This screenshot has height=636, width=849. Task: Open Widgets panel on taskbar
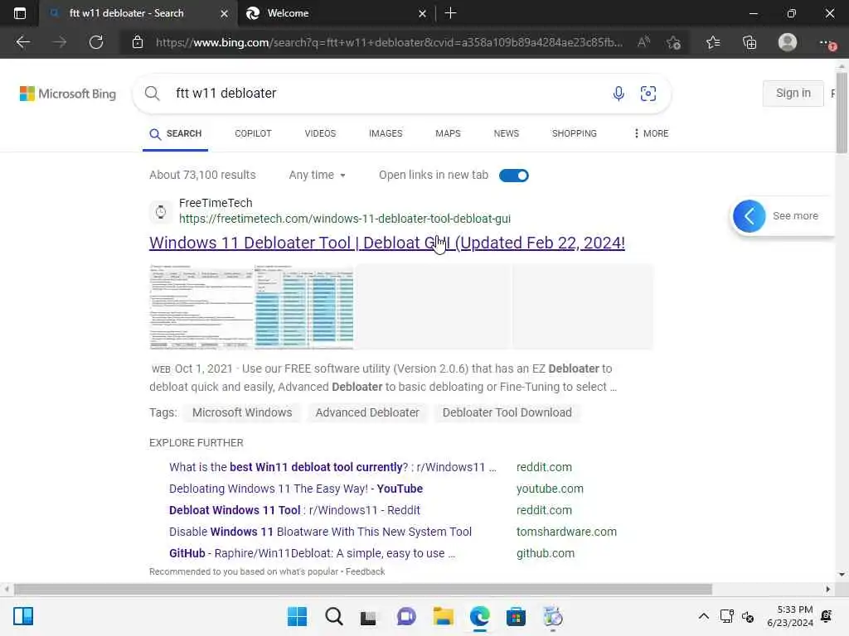coord(23,616)
